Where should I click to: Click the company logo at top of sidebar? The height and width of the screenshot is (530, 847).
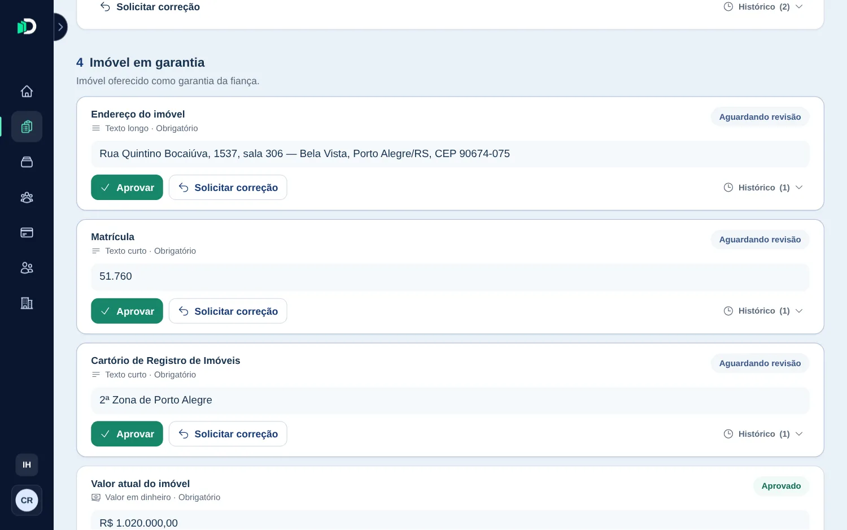click(27, 27)
